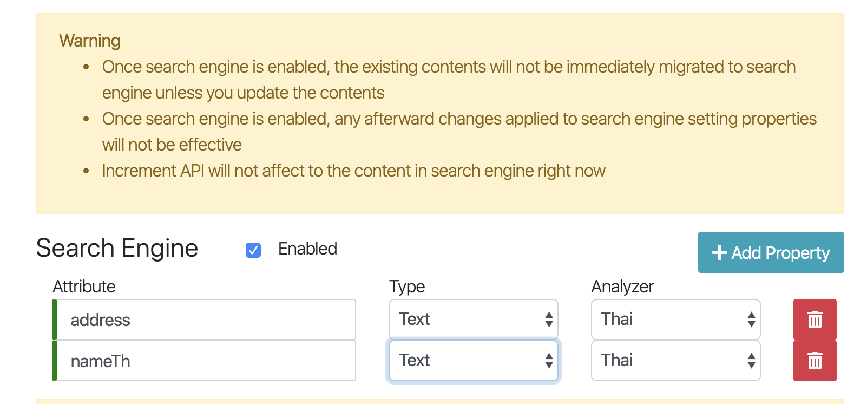867x404 pixels.
Task: Click the Add Property button
Action: 771,252
